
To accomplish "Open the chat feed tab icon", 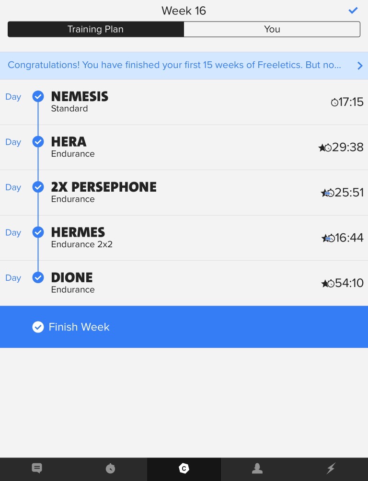I will point(37,469).
